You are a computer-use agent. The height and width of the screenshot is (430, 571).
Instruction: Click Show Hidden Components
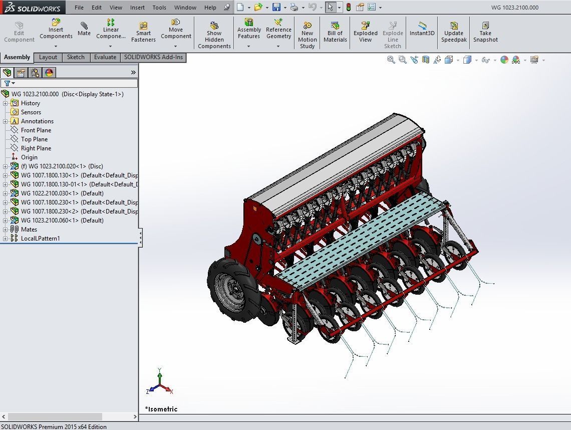[214, 36]
